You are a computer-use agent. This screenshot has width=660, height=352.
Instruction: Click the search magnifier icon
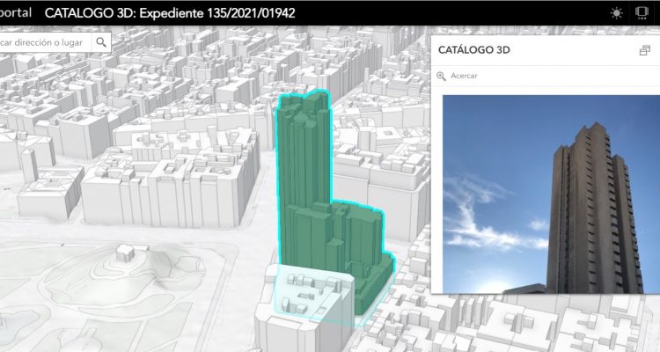tap(101, 42)
